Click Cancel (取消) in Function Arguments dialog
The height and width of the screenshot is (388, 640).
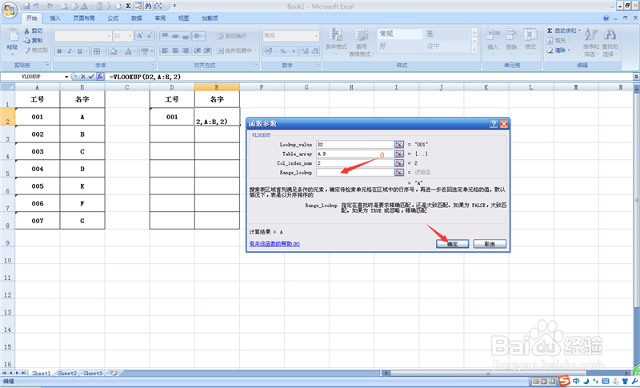click(x=490, y=244)
